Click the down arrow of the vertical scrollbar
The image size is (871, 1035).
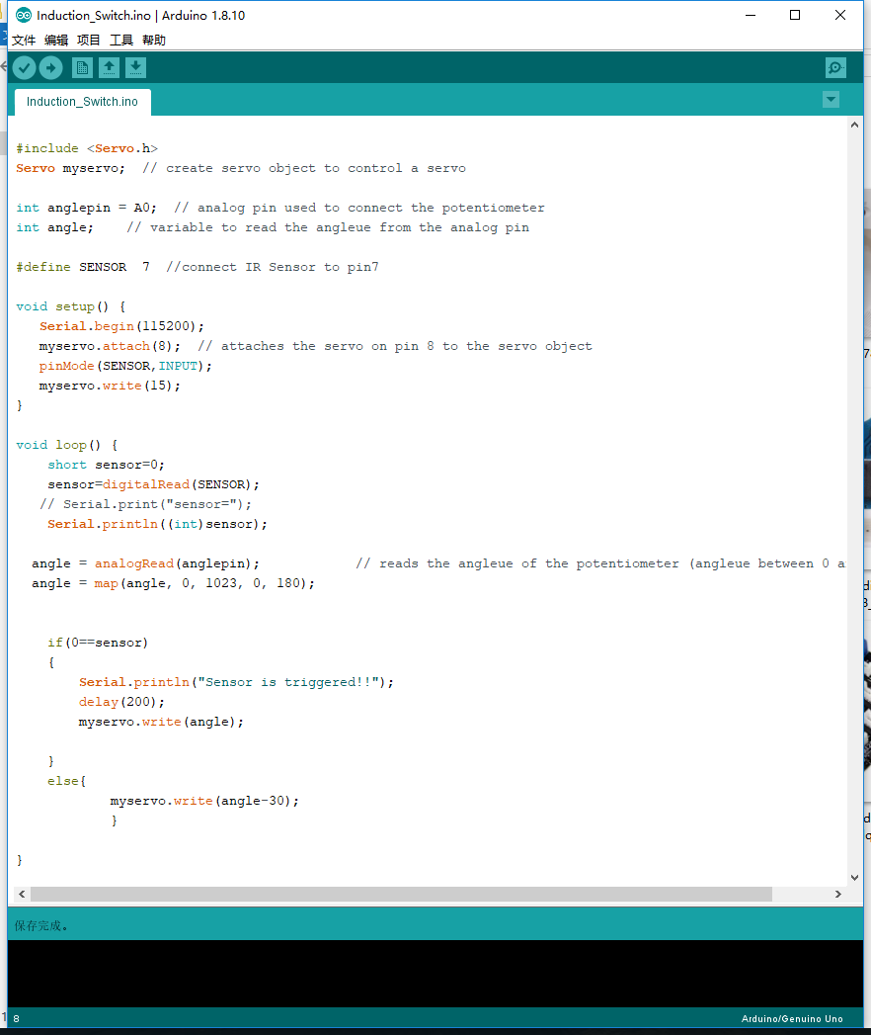tap(854, 877)
